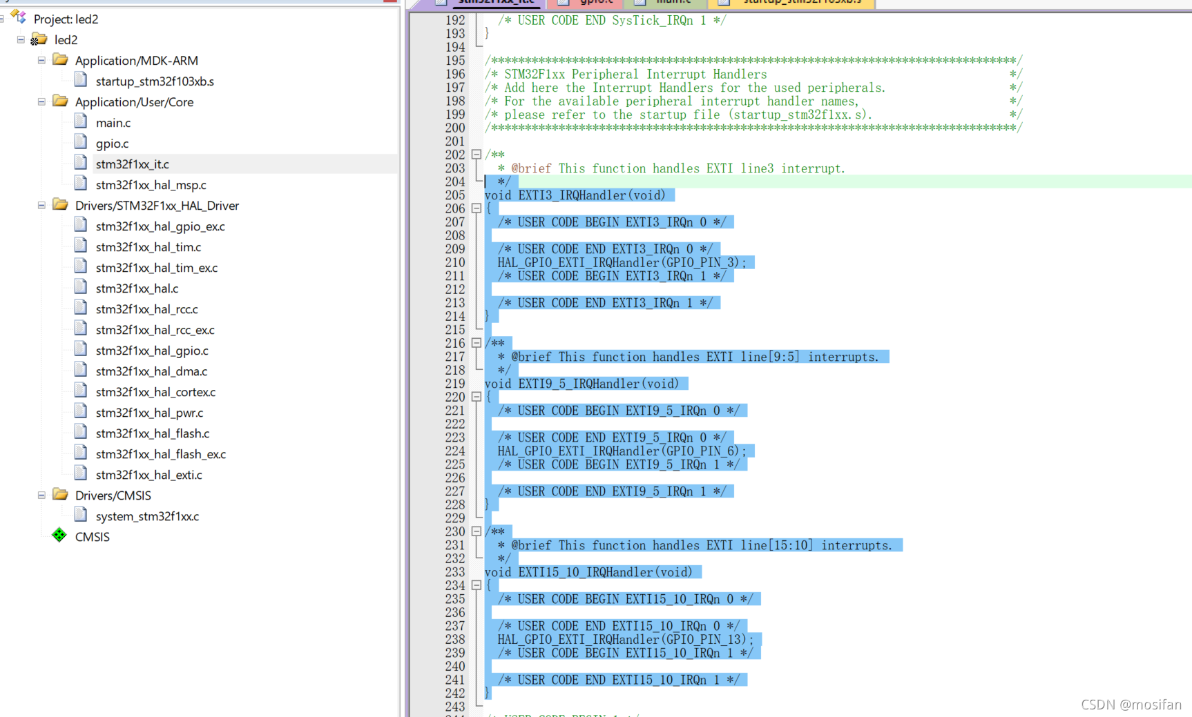Click file icon beside stm32f1xx_hal_flash.c
The height and width of the screenshot is (717, 1192).
point(81,432)
